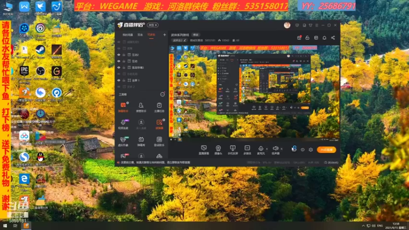Add 多媒体 media source
Image resolution: width=409 pixels, height=230 pixels.
pyautogui.click(x=247, y=150)
